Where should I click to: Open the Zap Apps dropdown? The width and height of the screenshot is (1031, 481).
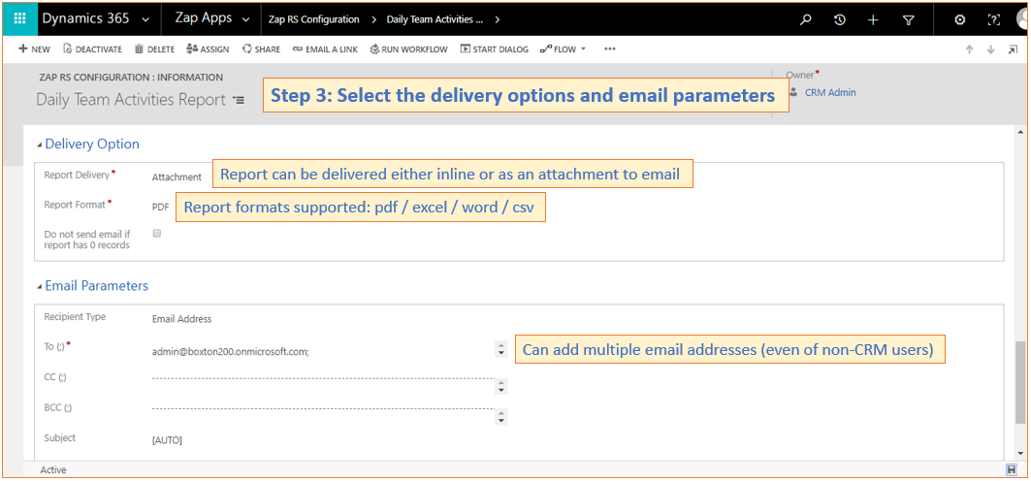click(211, 19)
